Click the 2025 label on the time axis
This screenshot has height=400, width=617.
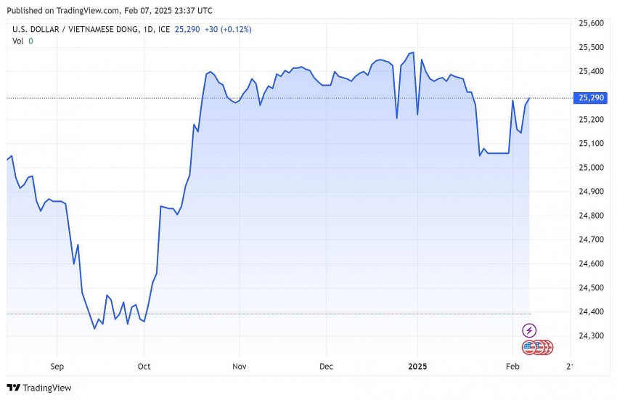[x=417, y=367]
